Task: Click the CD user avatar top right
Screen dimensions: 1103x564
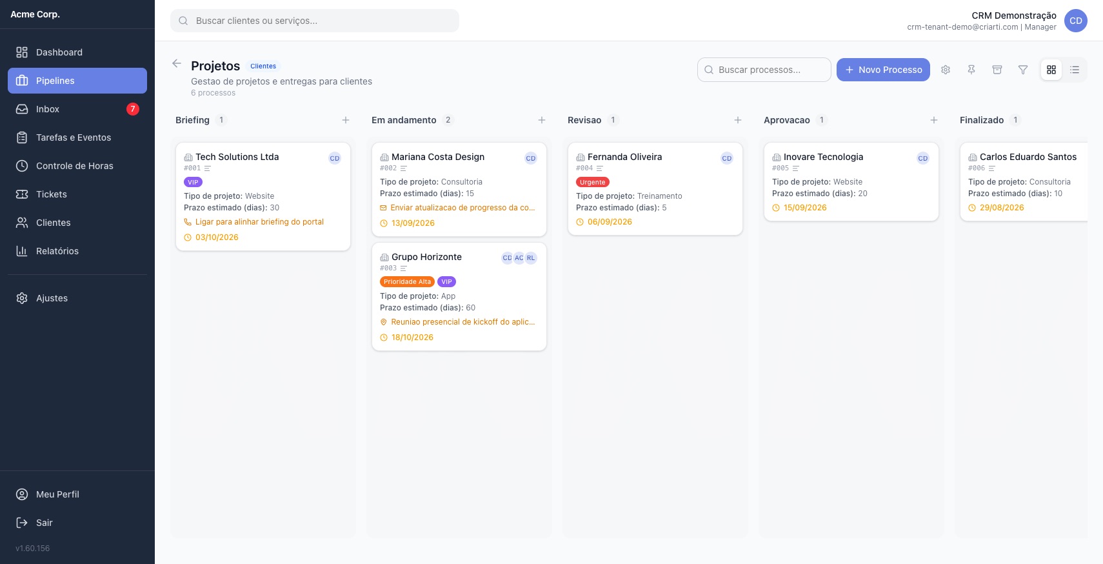Action: pyautogui.click(x=1076, y=21)
